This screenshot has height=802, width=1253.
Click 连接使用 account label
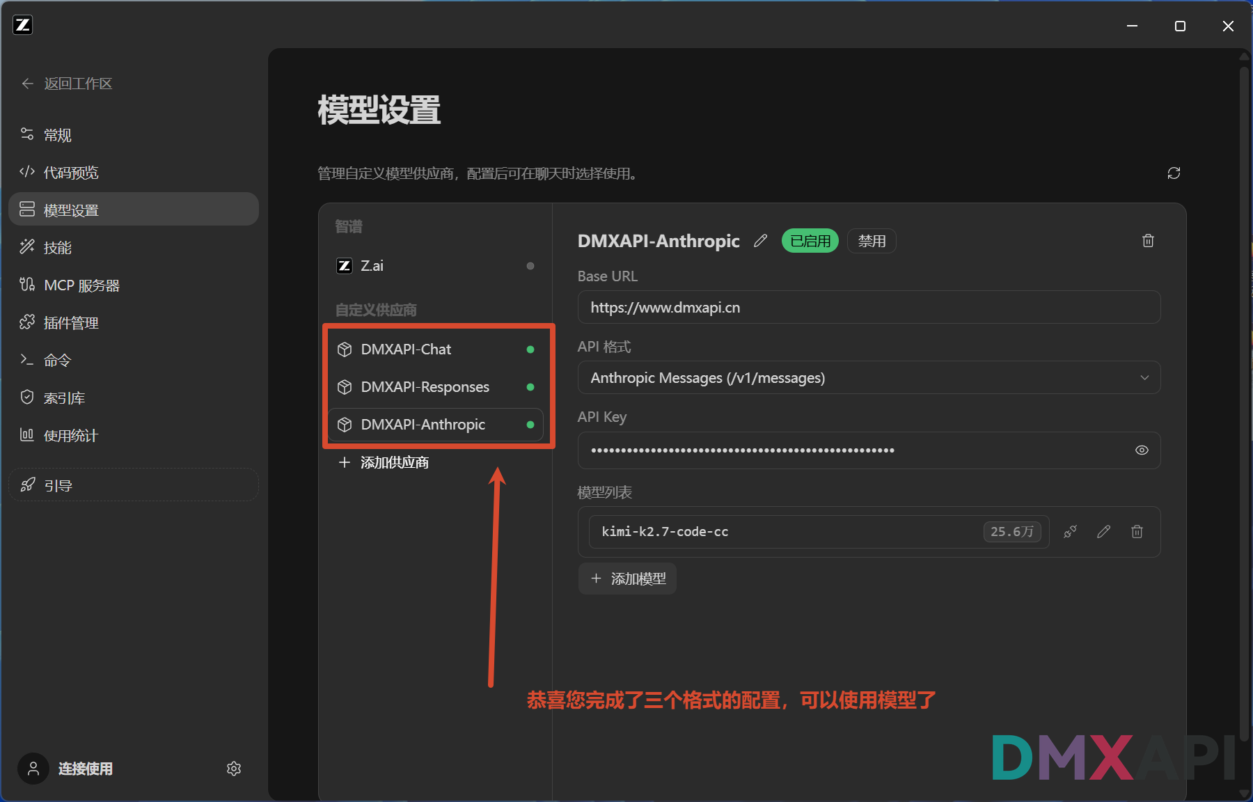[x=86, y=769]
